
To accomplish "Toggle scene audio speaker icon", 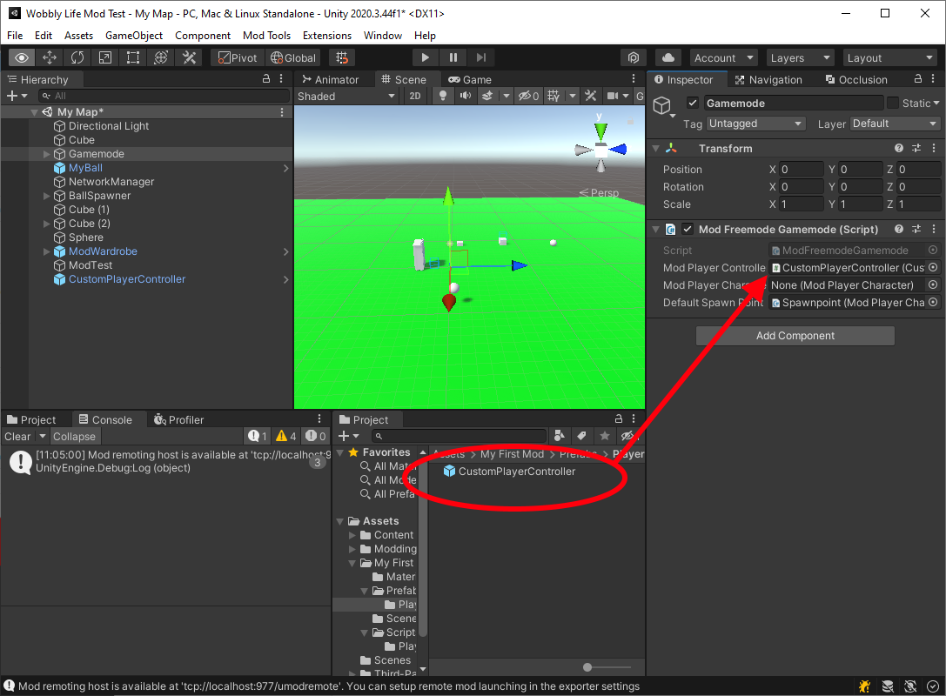I will pyautogui.click(x=465, y=96).
